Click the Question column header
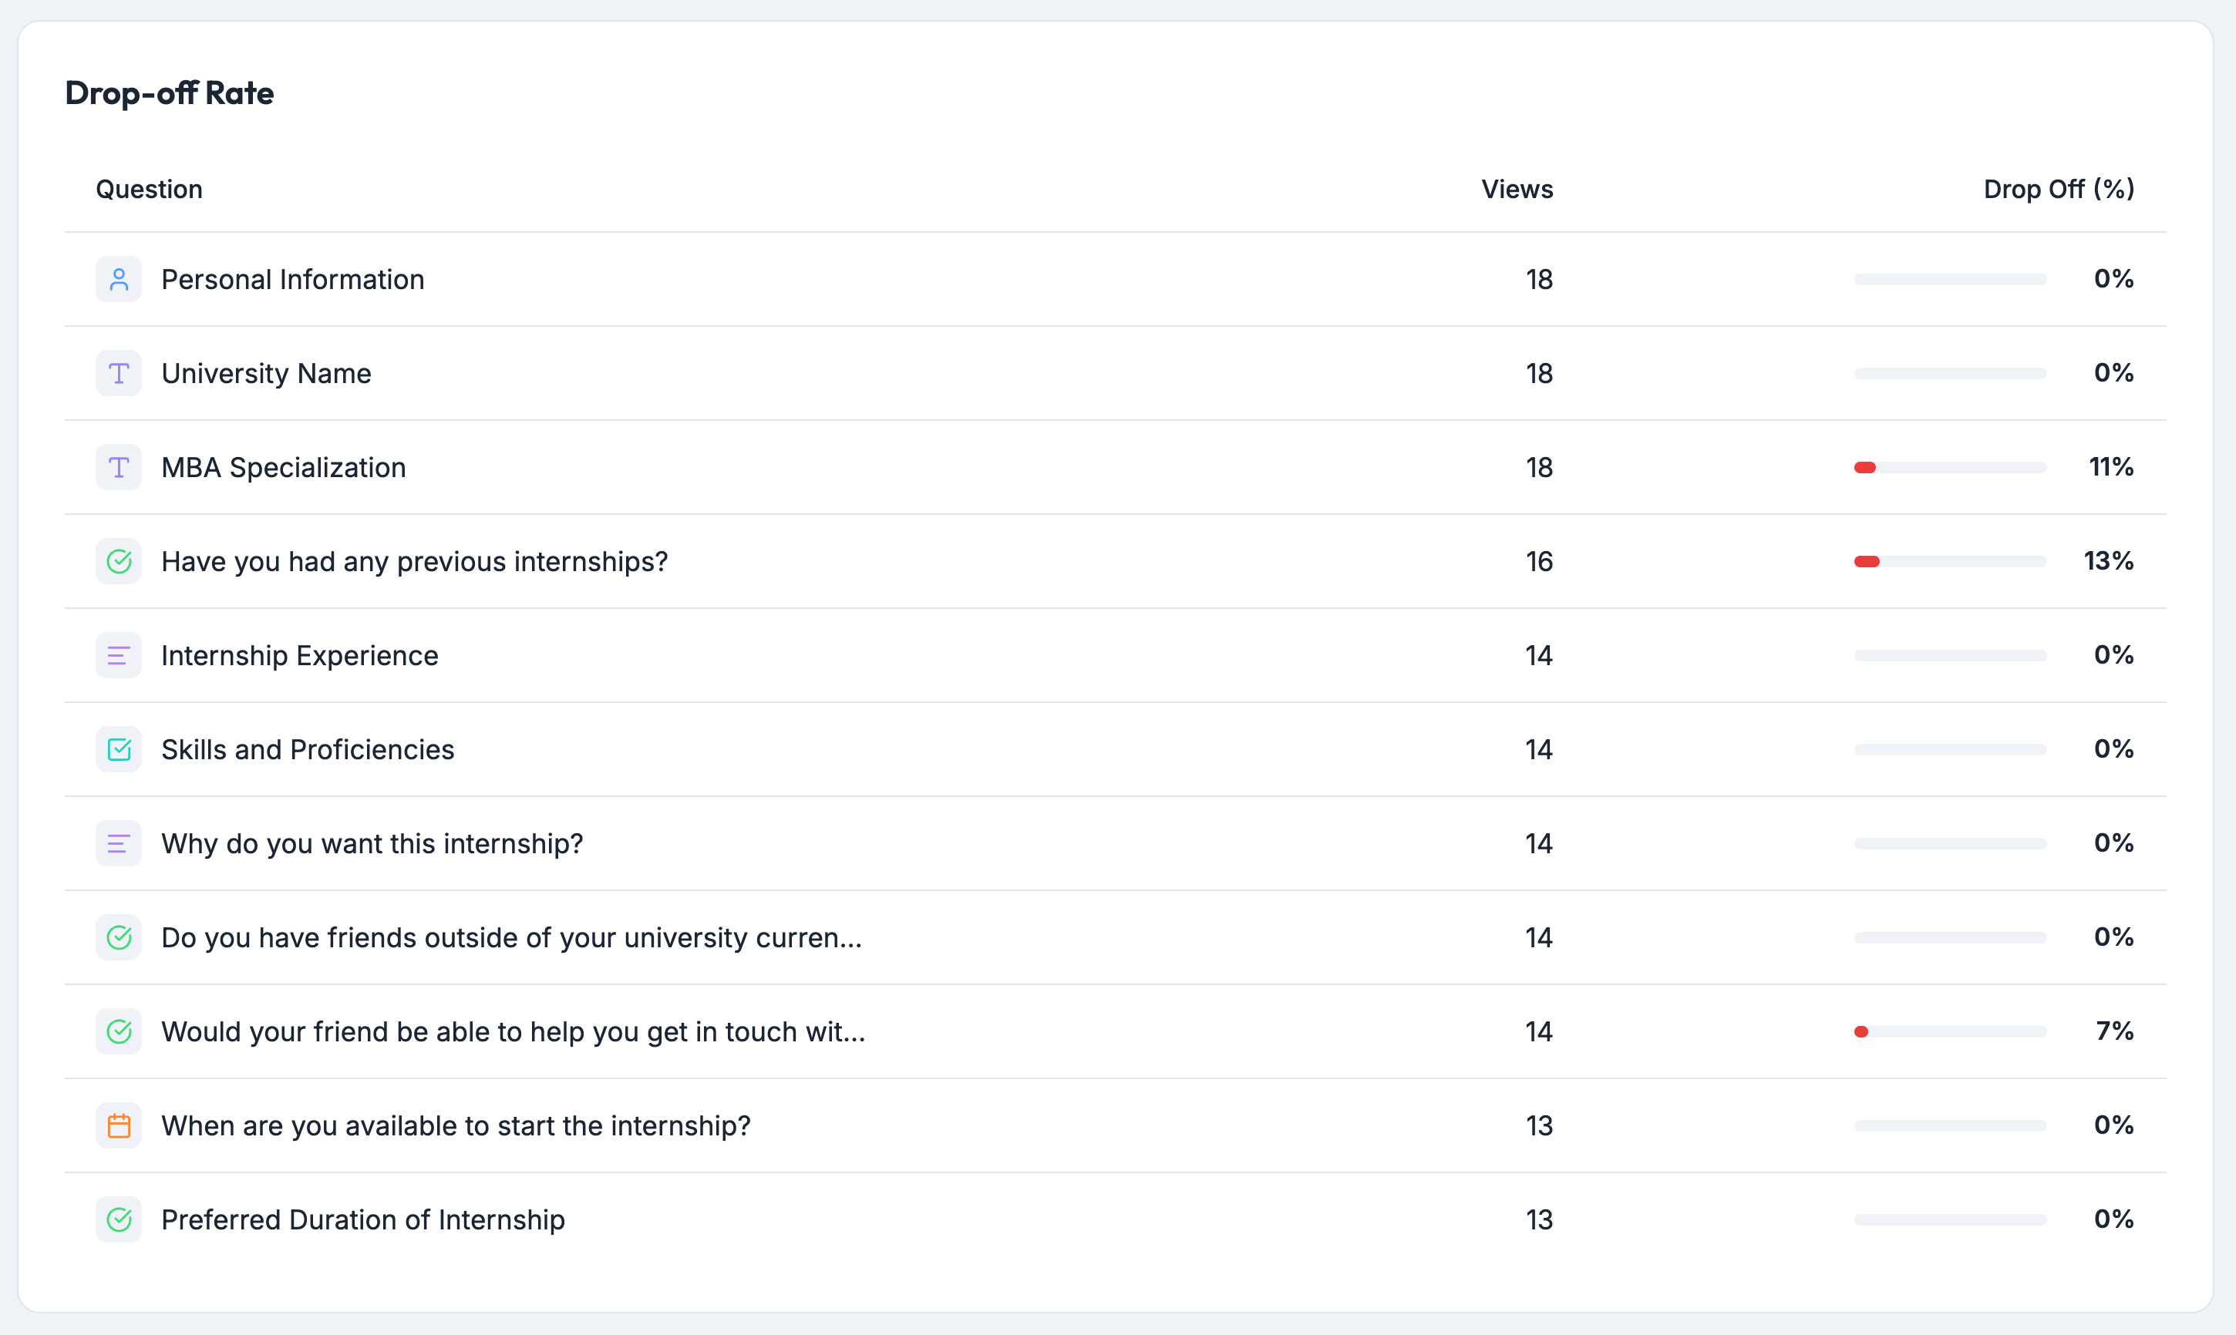Screen dimensions: 2236x1335 [x=149, y=189]
